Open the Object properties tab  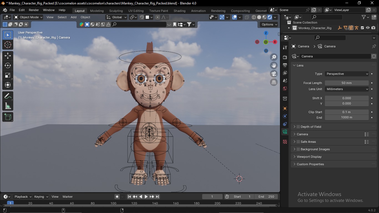[285, 108]
